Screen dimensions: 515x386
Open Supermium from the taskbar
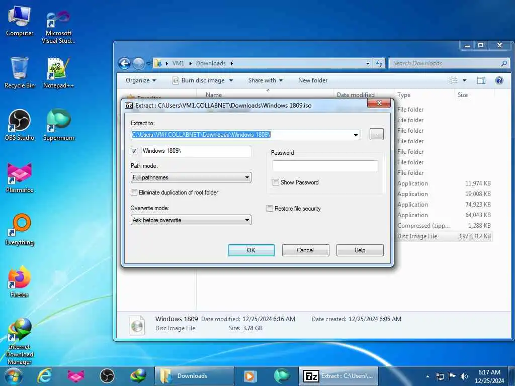(x=282, y=376)
